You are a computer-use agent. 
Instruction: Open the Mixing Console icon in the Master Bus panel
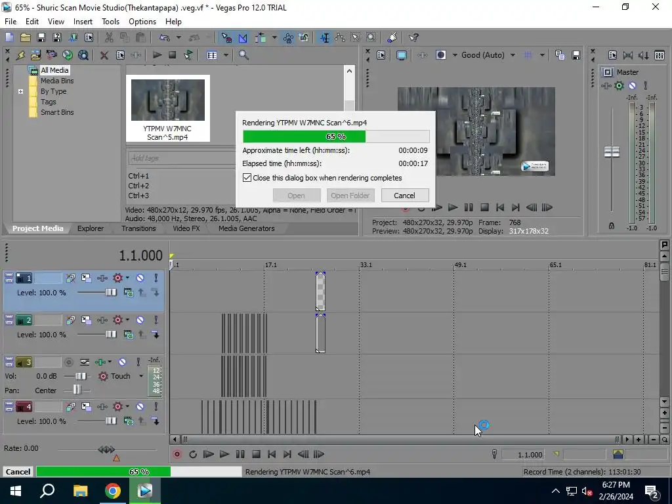click(660, 55)
